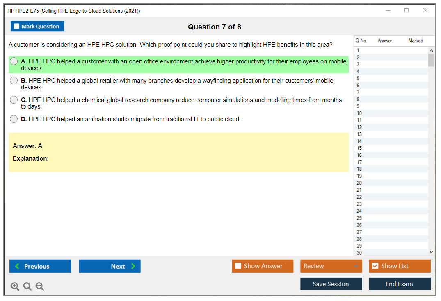Viewport: 441px width, 301px height.
Task: Select answer option A radio button
Action: 14,61
